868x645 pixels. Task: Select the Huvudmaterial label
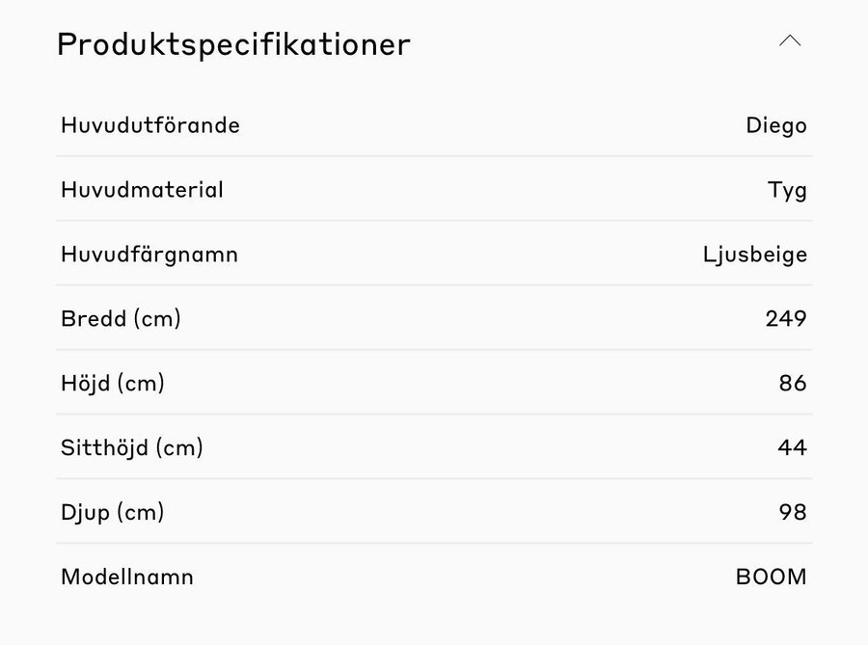click(x=142, y=190)
